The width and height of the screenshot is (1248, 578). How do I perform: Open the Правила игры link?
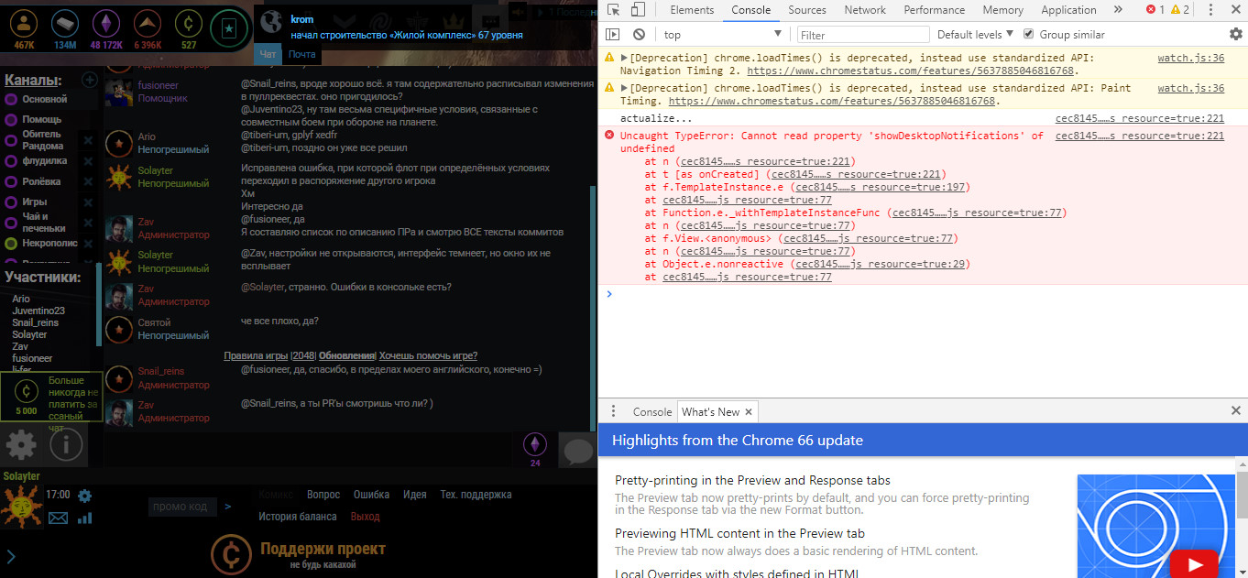[256, 356]
